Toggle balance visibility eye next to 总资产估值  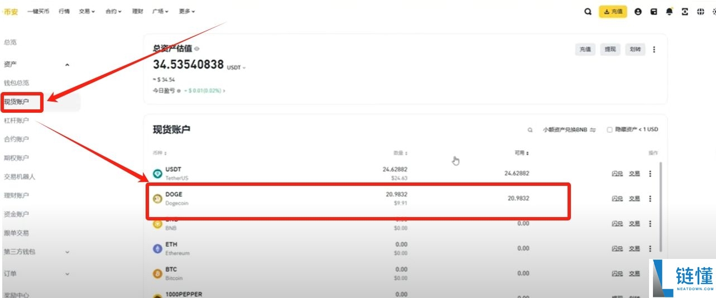coord(196,49)
